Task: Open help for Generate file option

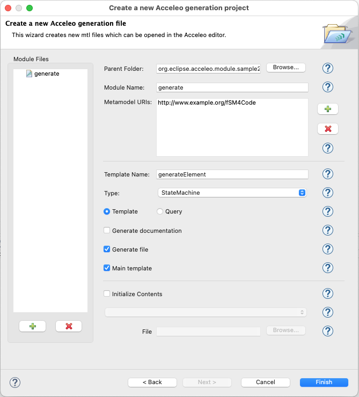Action: click(x=327, y=249)
